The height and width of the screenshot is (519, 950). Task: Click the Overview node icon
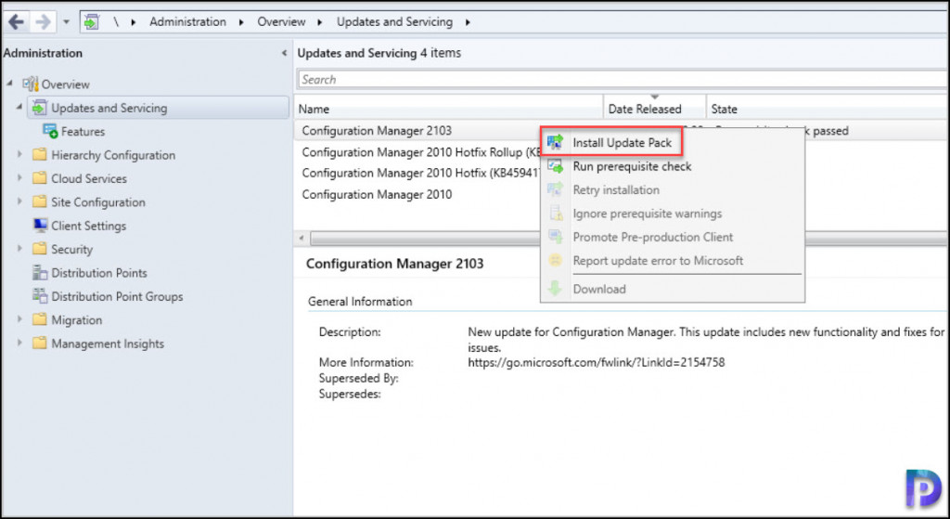[x=31, y=84]
